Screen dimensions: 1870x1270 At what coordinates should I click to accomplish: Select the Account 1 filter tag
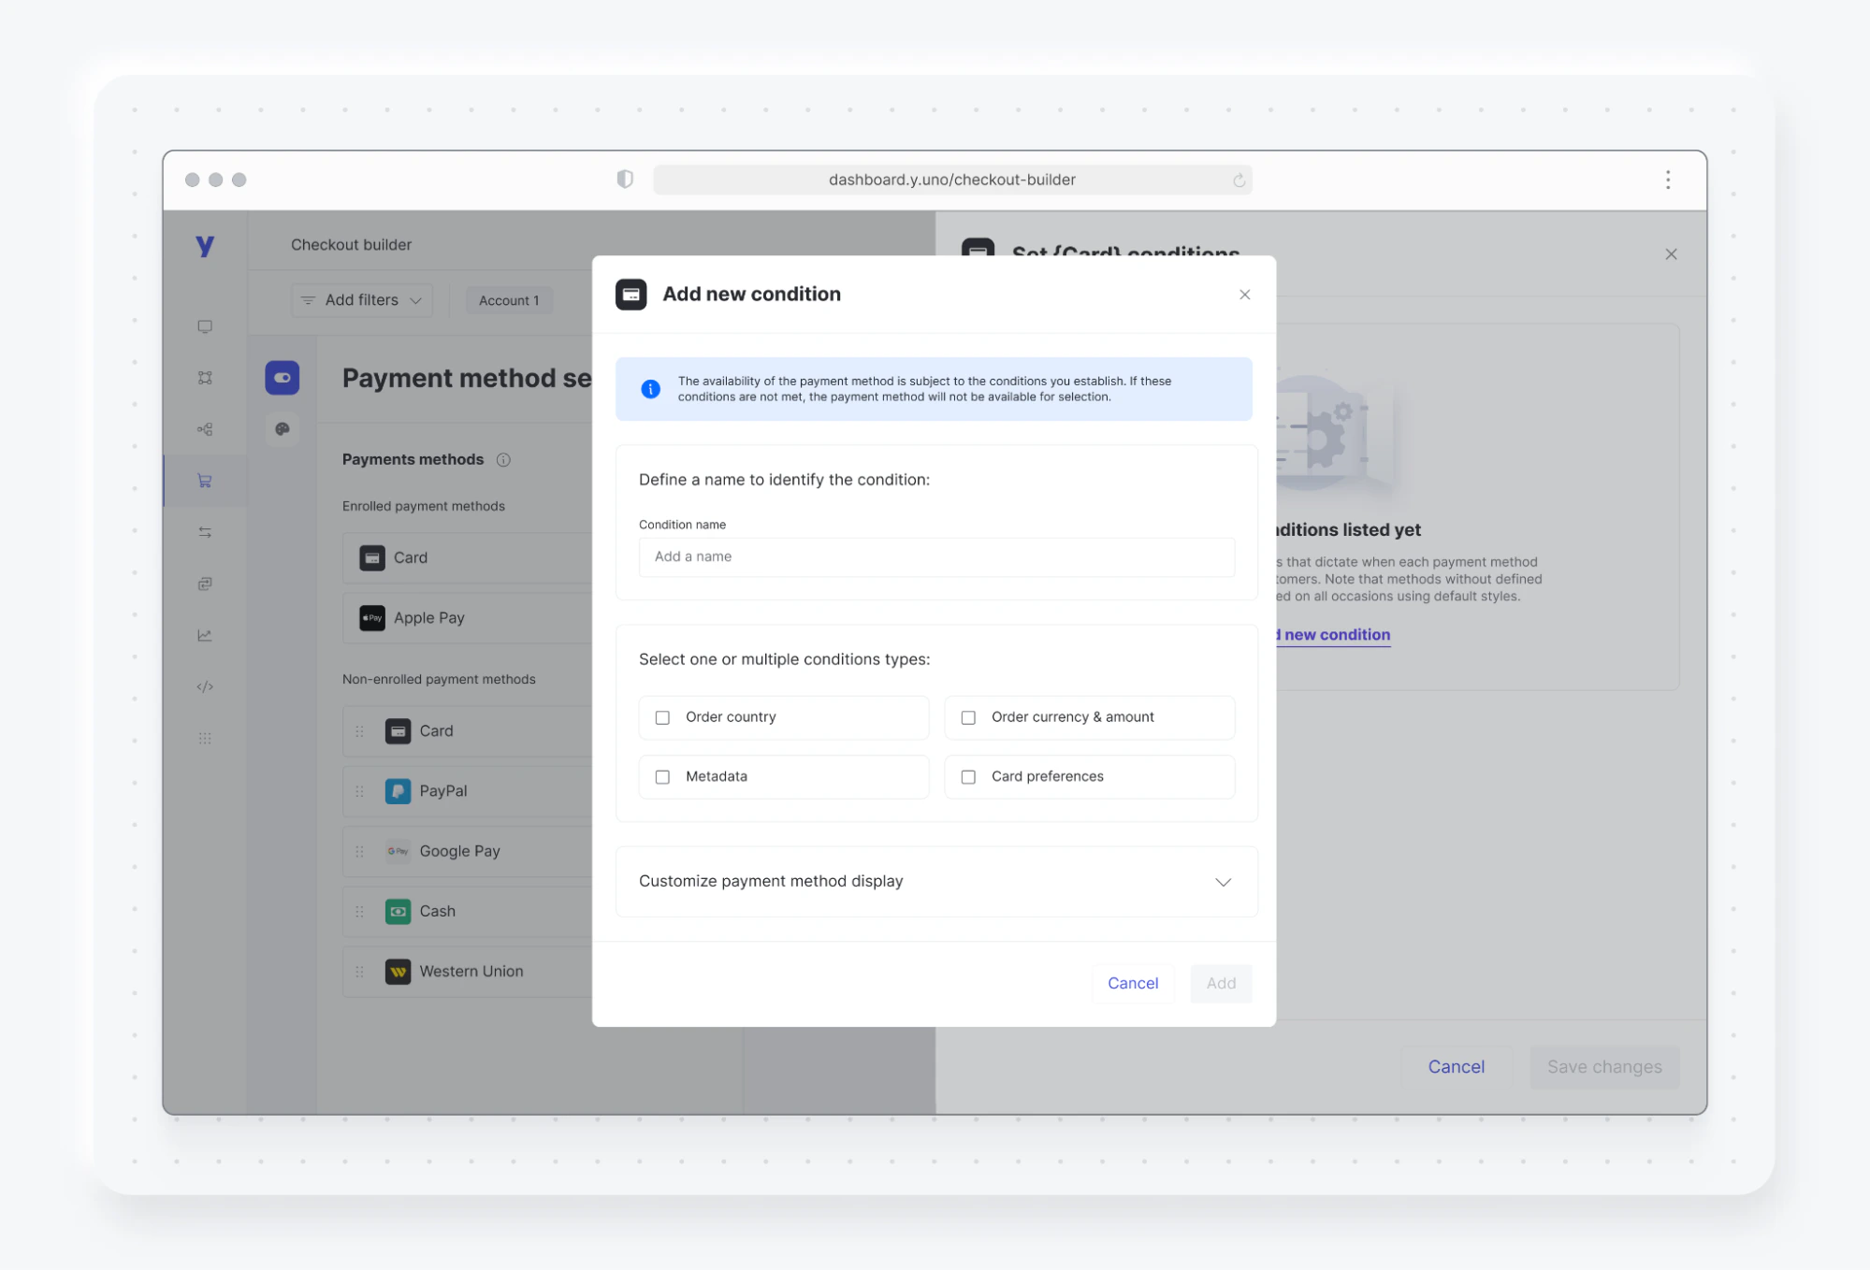click(509, 300)
